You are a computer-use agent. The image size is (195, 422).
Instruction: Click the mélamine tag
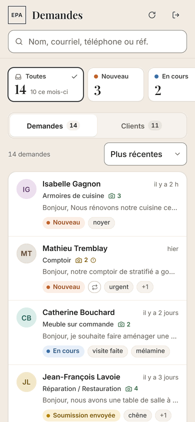click(150, 351)
